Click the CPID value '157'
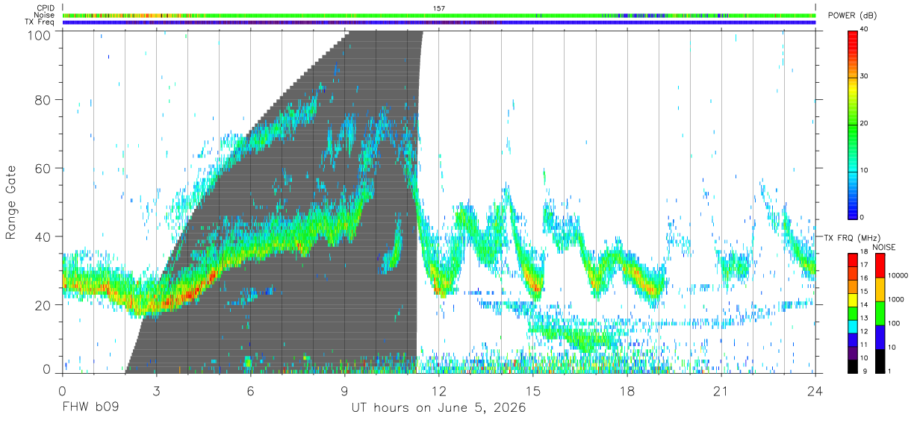 tap(439, 8)
